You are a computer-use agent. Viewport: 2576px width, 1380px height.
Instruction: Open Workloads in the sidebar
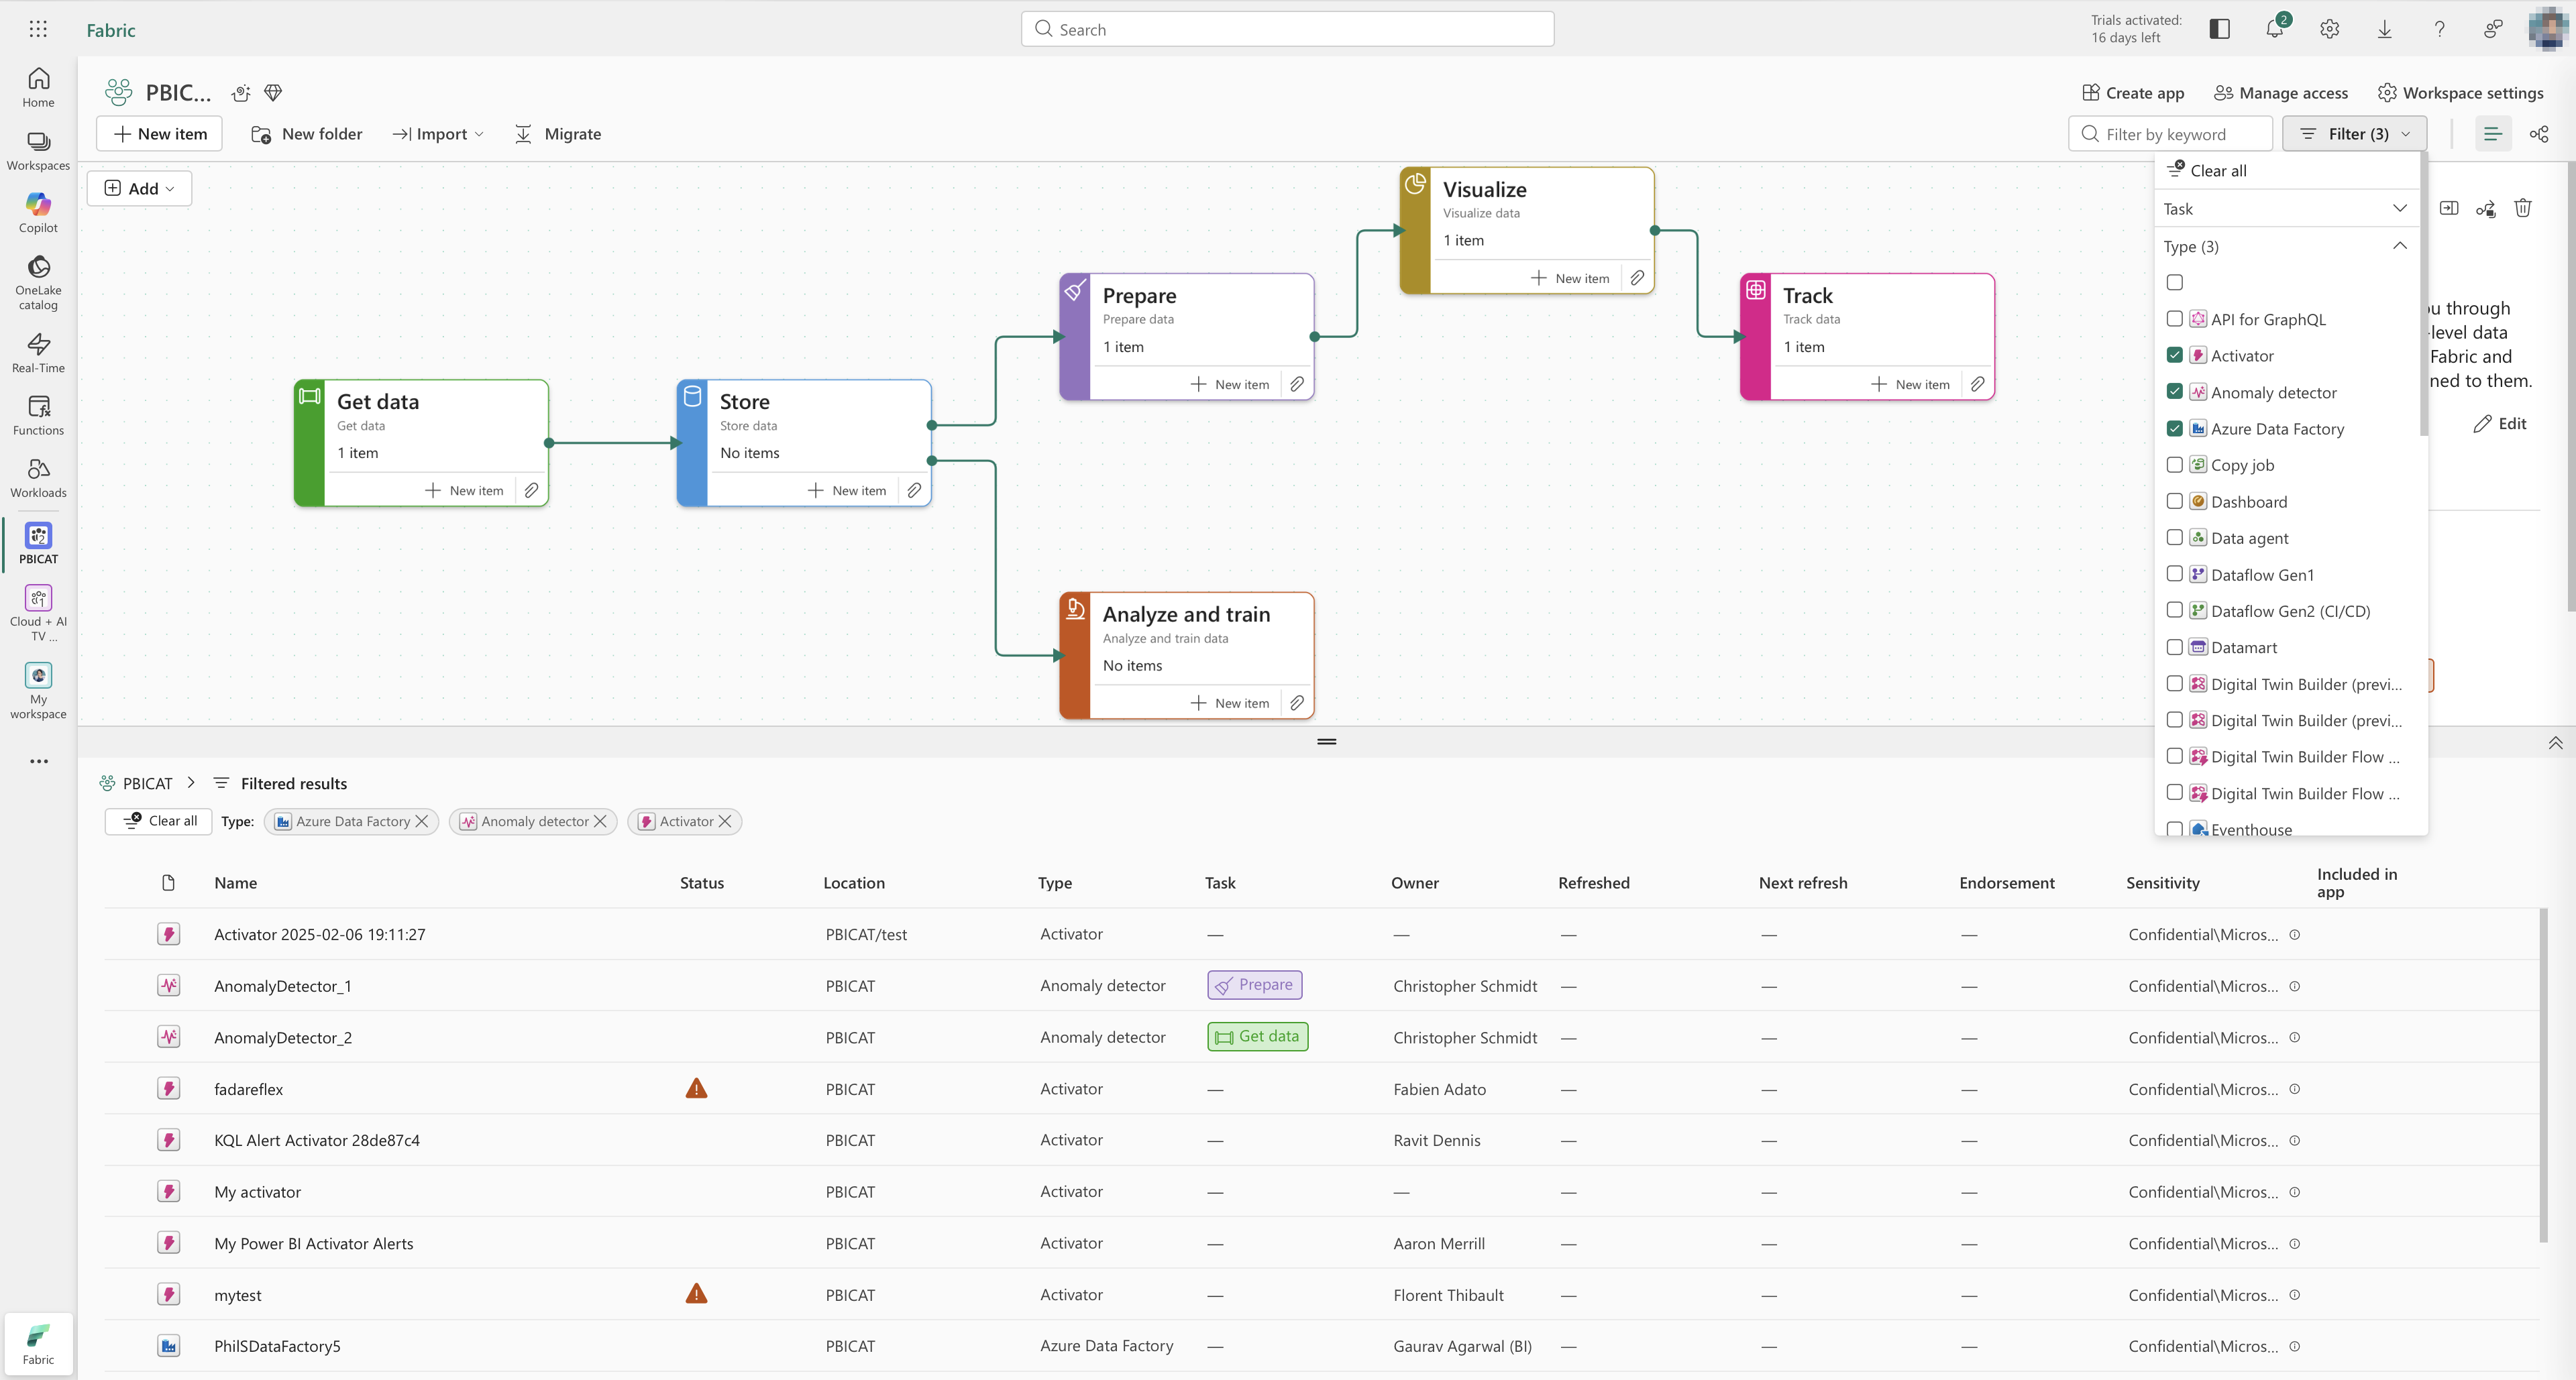coord(38,477)
